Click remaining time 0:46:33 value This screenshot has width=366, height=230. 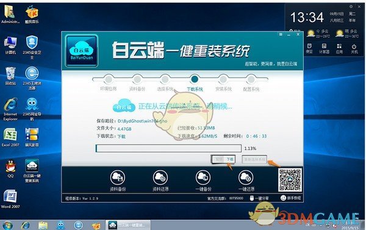pyautogui.click(x=256, y=136)
